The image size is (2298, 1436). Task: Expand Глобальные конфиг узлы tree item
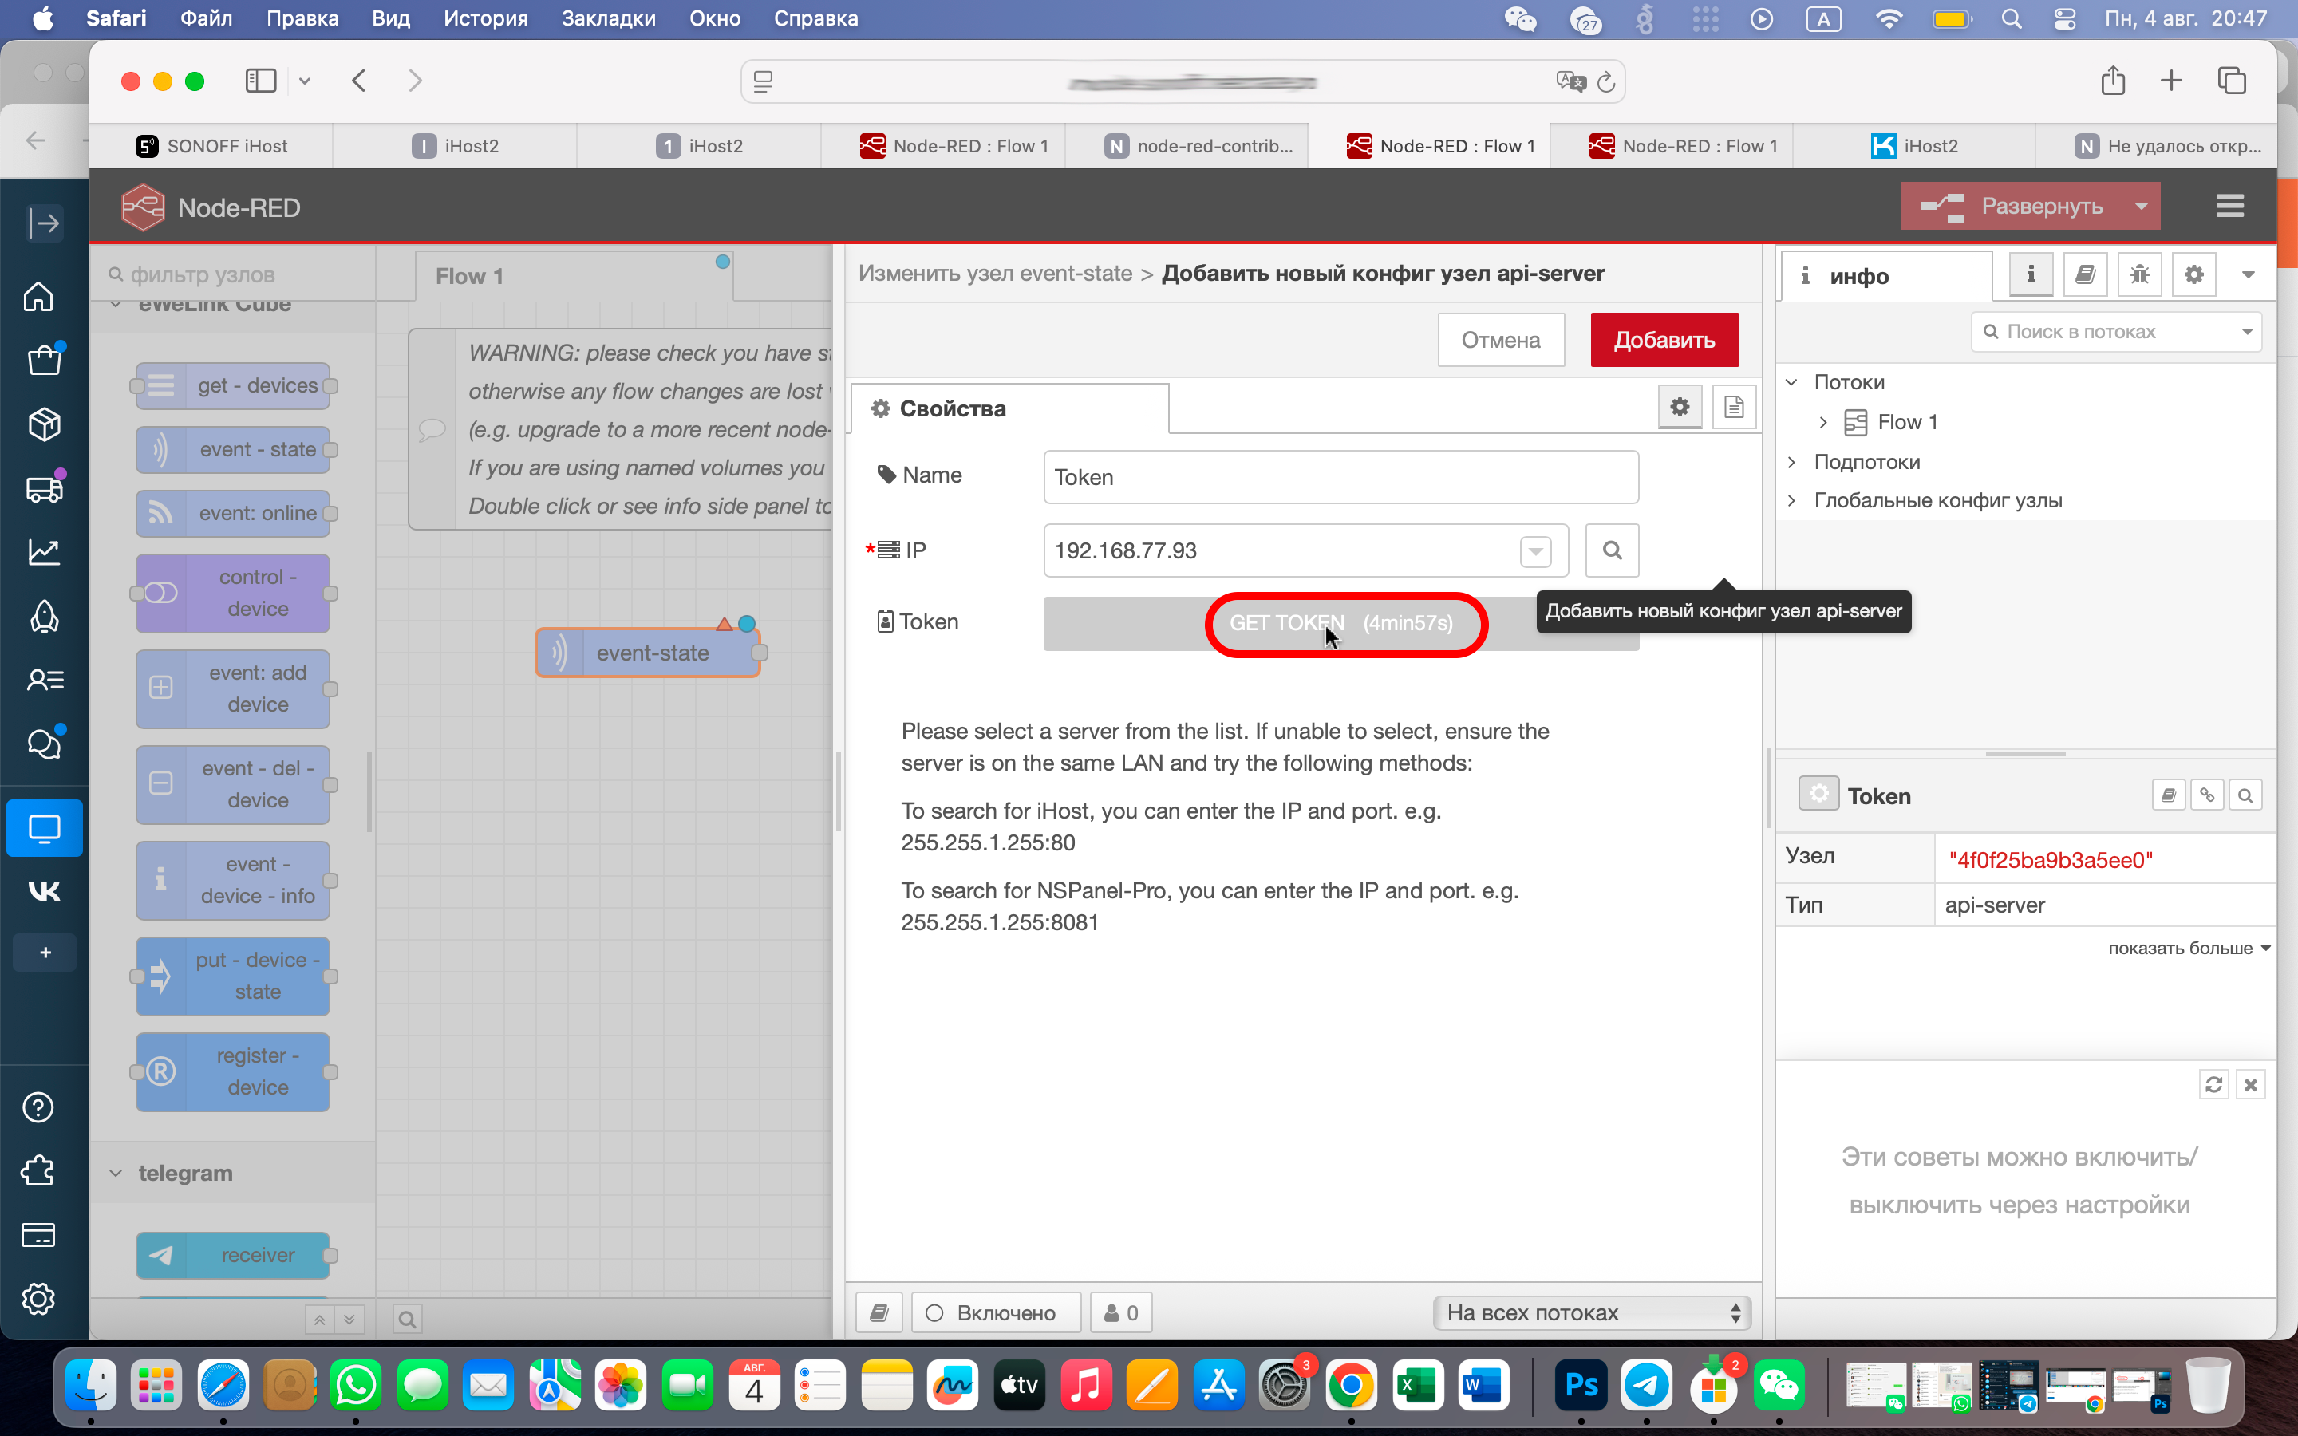(1792, 500)
